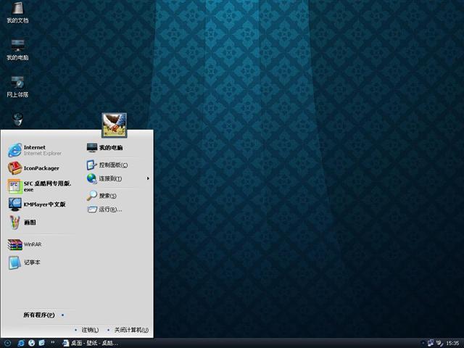The height and width of the screenshot is (348, 464).
Task: Click the tray expand arrow beside the network icon
Action: (x=423, y=343)
